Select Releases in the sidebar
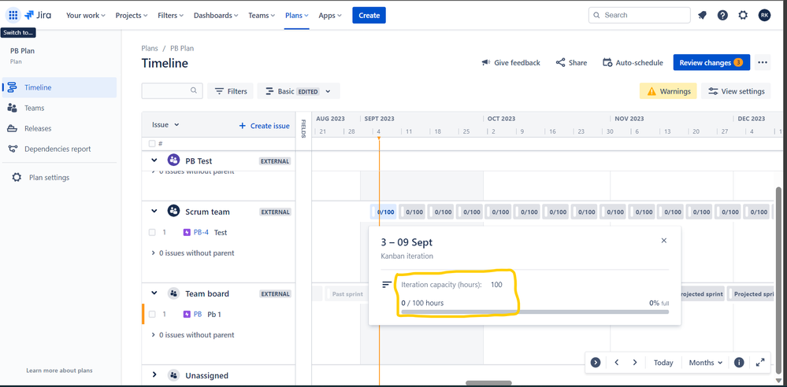 click(59, 128)
